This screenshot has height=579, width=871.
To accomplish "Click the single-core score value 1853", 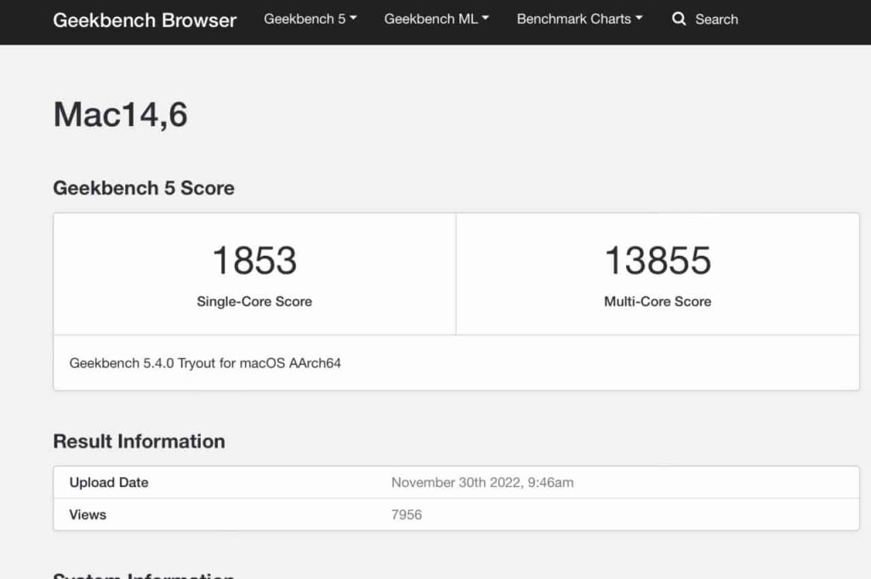I will click(254, 260).
